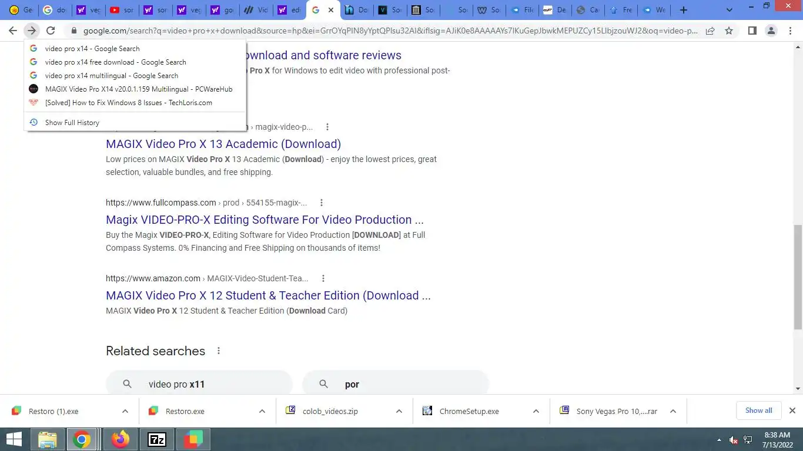Open the Restoro (1).exe download
The height and width of the screenshot is (451, 803).
click(x=53, y=411)
